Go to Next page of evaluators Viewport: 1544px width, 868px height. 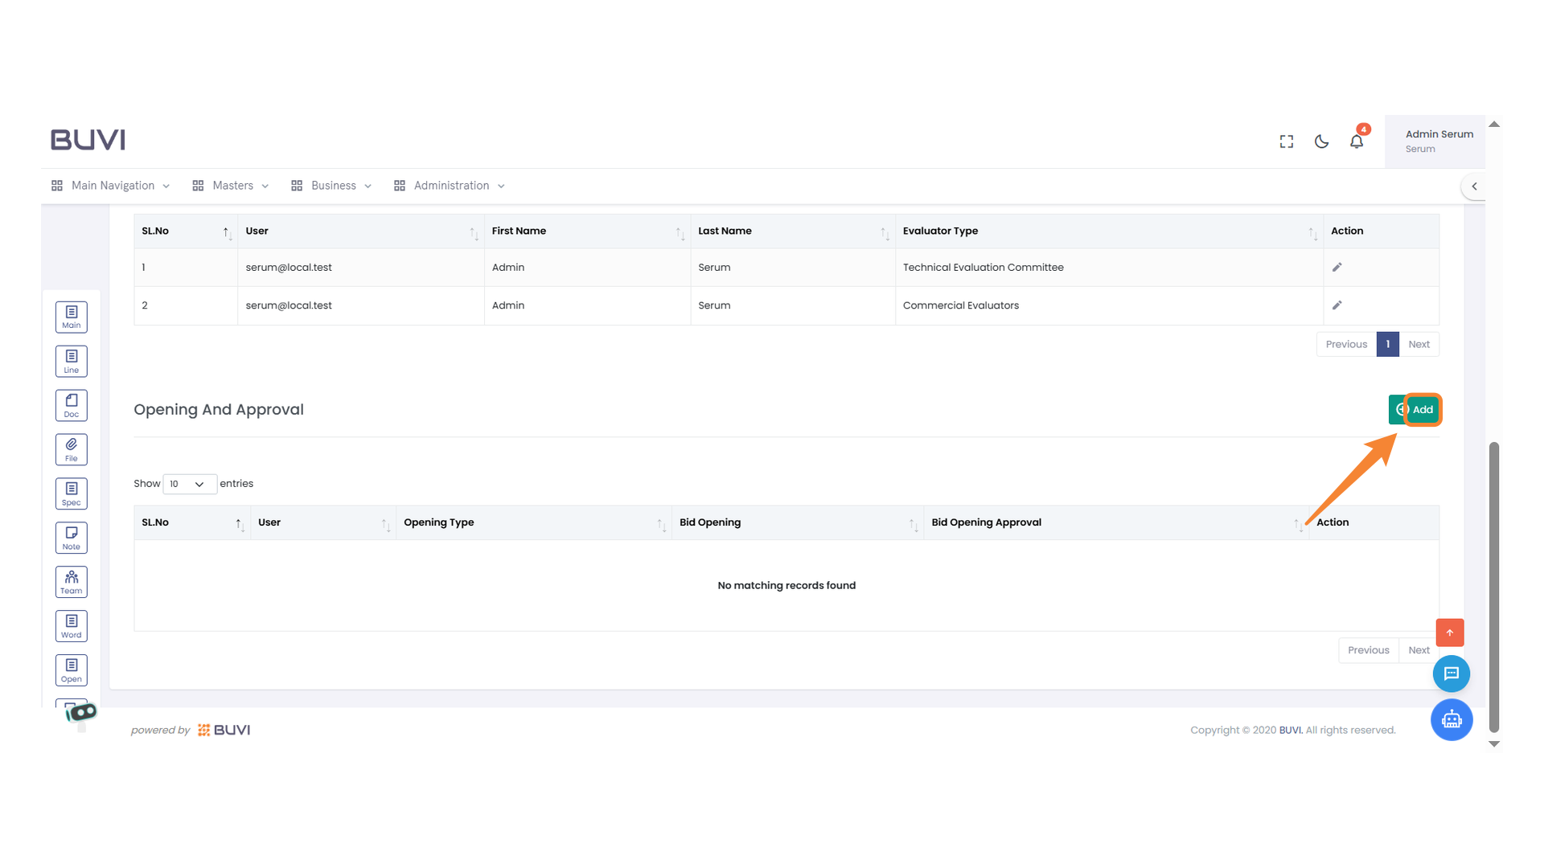pyautogui.click(x=1419, y=344)
